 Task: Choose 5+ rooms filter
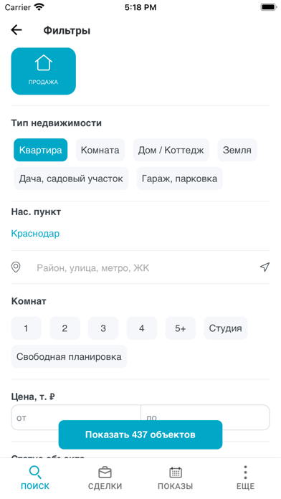pyautogui.click(x=181, y=328)
